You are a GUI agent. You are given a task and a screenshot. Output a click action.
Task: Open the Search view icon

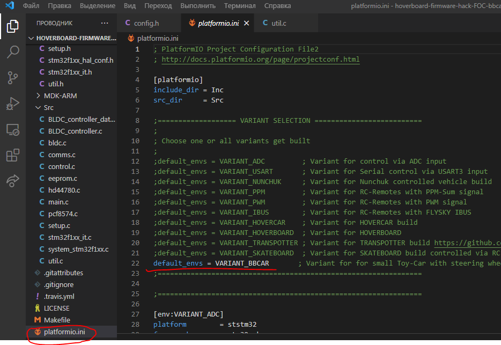tap(13, 52)
